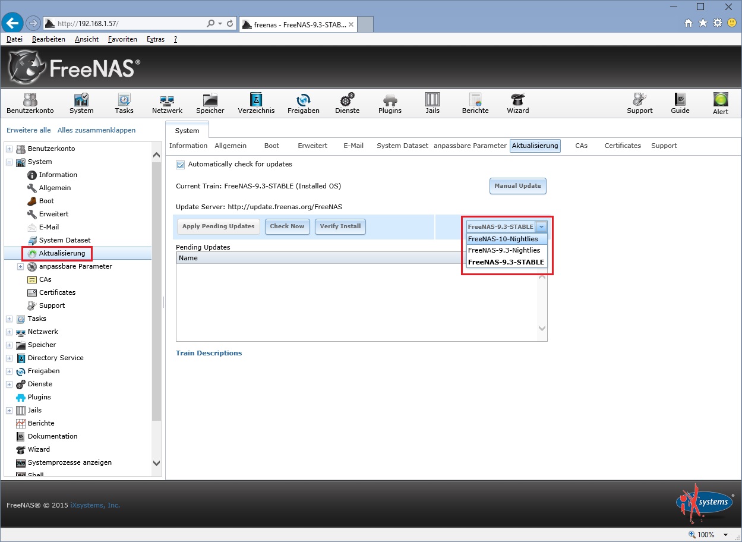Viewport: 742px width, 542px height.
Task: Expand Netzwerk tree node
Action: click(x=9, y=332)
